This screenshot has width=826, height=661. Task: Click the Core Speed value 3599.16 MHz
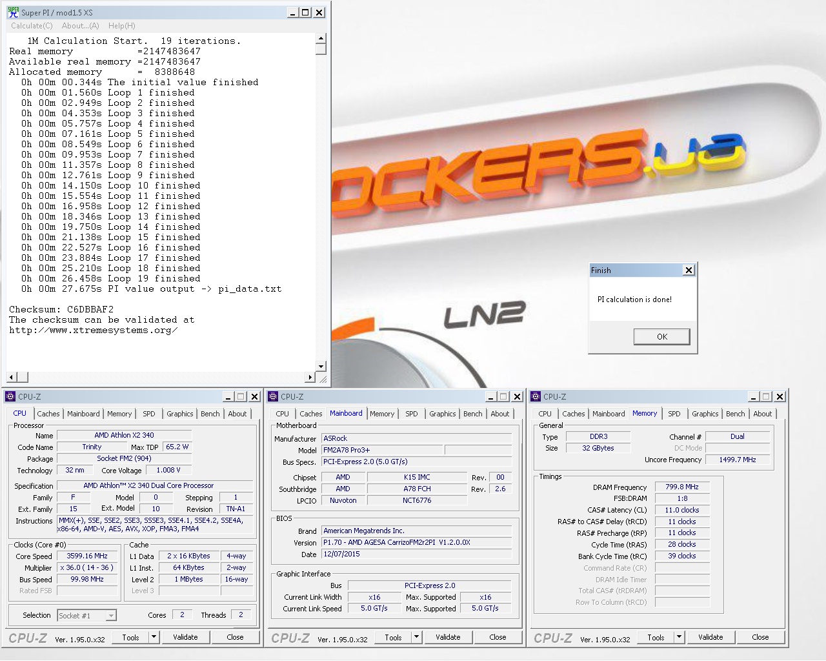[87, 556]
